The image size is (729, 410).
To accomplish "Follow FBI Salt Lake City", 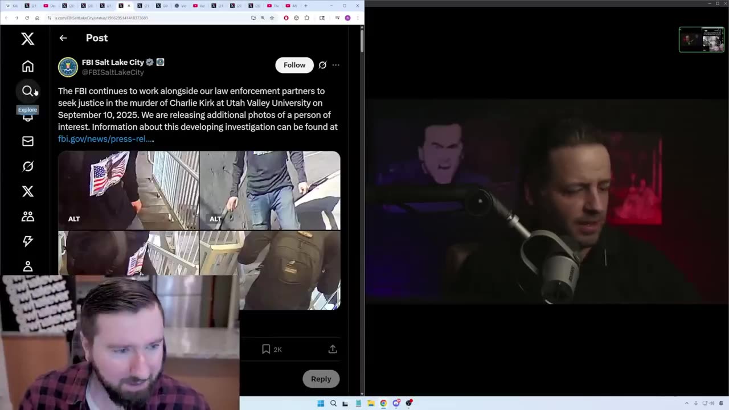I will (x=294, y=65).
